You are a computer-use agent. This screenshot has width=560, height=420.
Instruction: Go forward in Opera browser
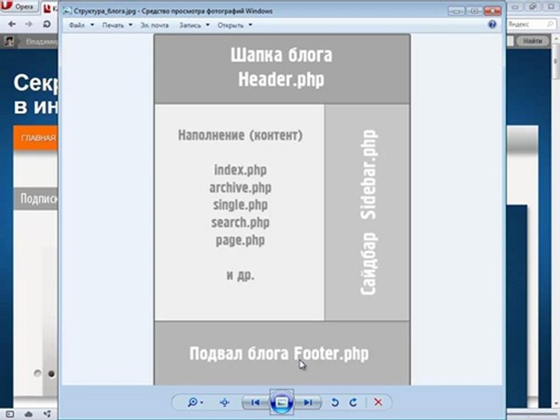29,24
